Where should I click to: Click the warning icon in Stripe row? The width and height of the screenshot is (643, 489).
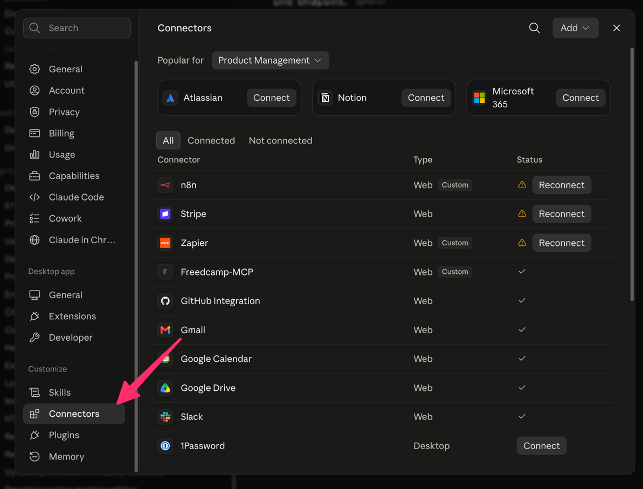522,213
